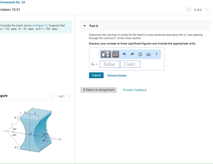This screenshot has width=213, height=164.
Task: Select the '1 of 1' figure counter
Action: [61, 96]
